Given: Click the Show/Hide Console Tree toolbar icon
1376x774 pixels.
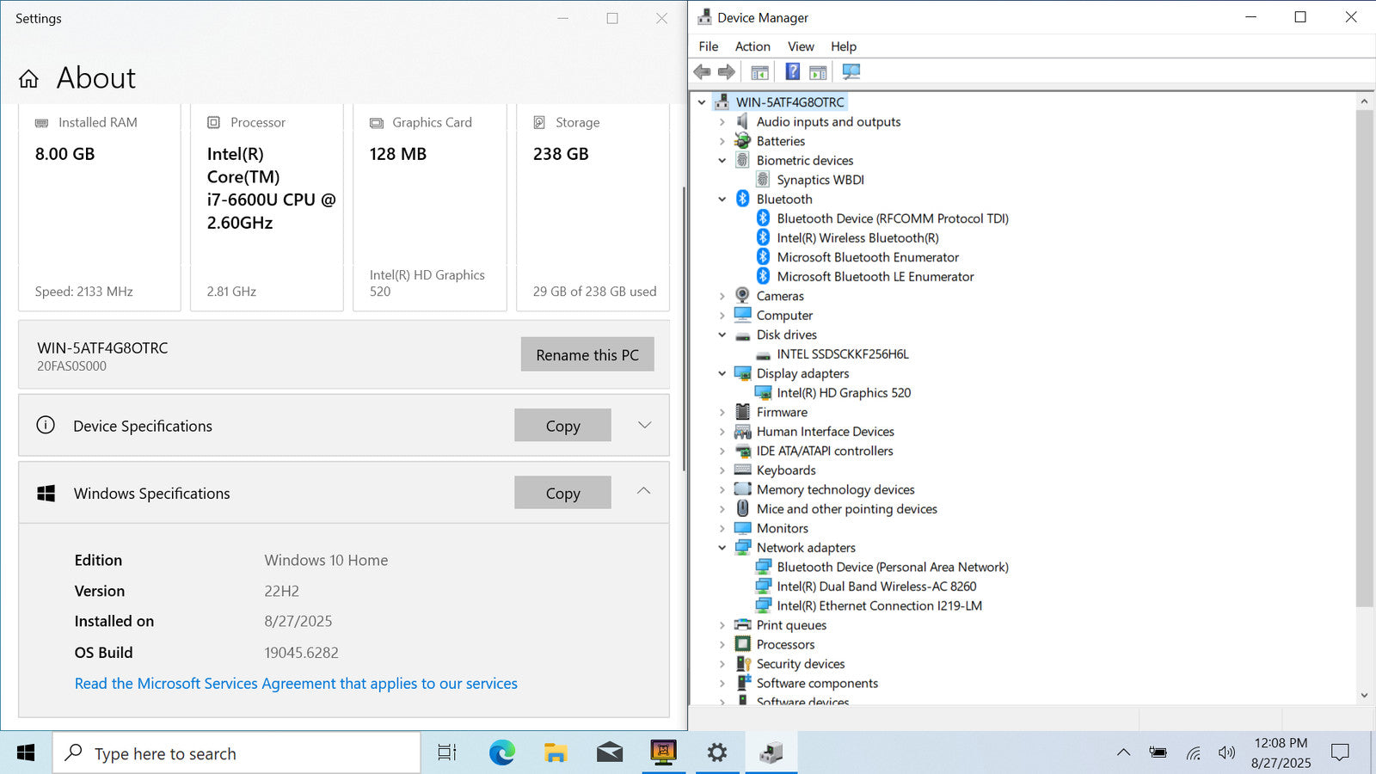Looking at the screenshot, I should (759, 72).
